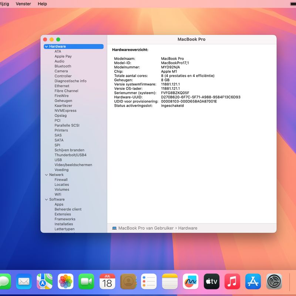Select Lettertypen under Software

pos(64,229)
